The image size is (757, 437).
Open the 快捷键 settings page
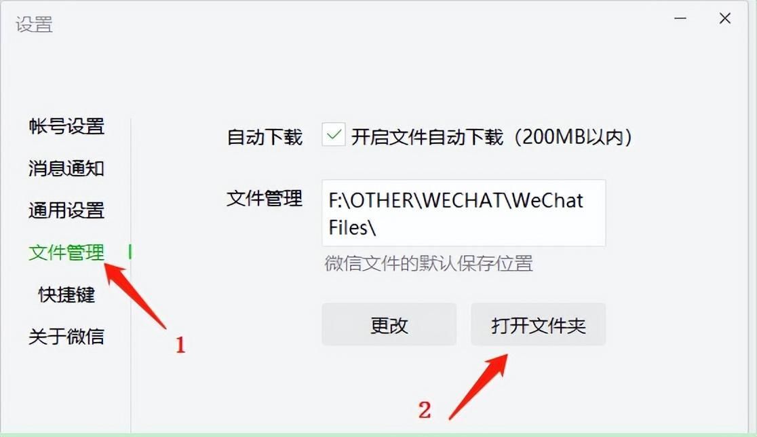66,294
